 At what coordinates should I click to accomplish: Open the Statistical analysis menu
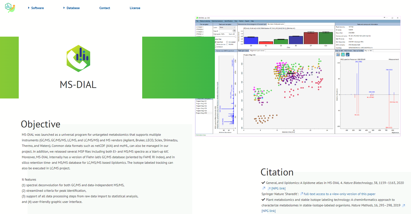point(217,21)
